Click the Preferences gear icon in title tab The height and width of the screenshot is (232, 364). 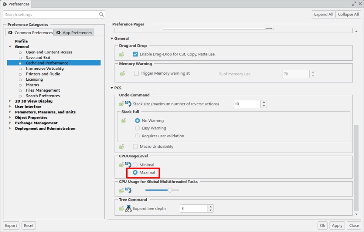[x=5, y=4]
